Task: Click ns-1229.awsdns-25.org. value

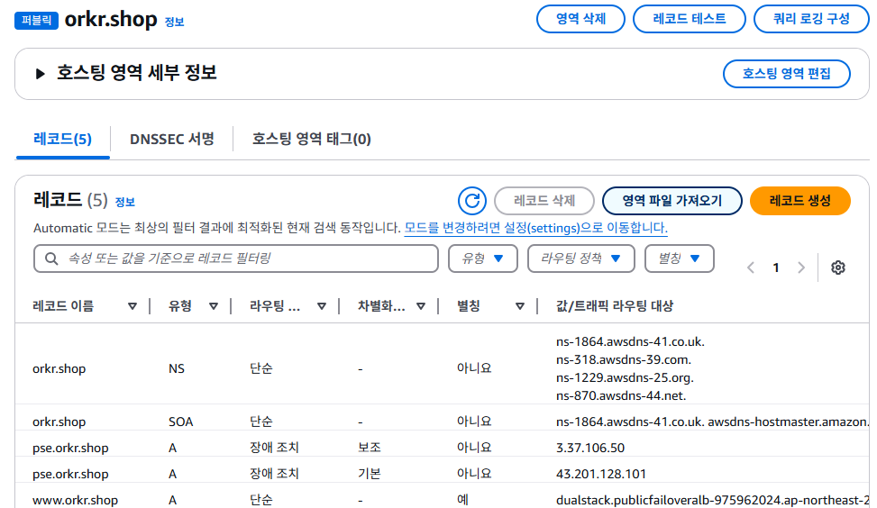Action: tap(625, 377)
